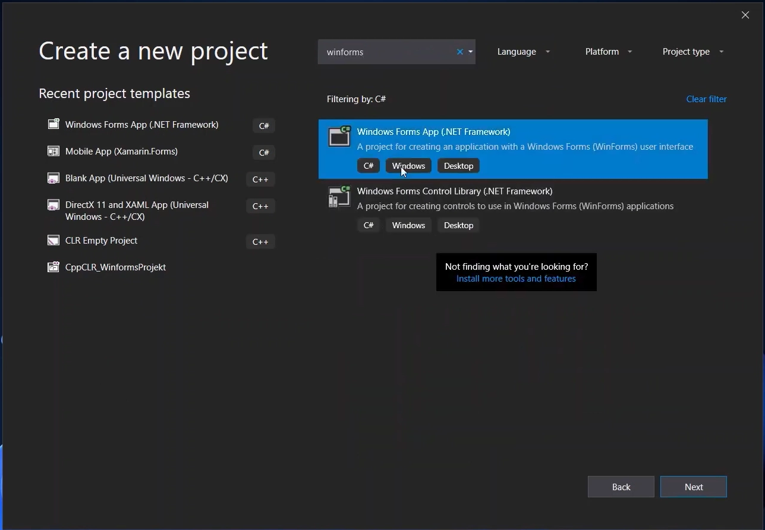Image resolution: width=765 pixels, height=530 pixels.
Task: Click the Next button
Action: tap(694, 487)
